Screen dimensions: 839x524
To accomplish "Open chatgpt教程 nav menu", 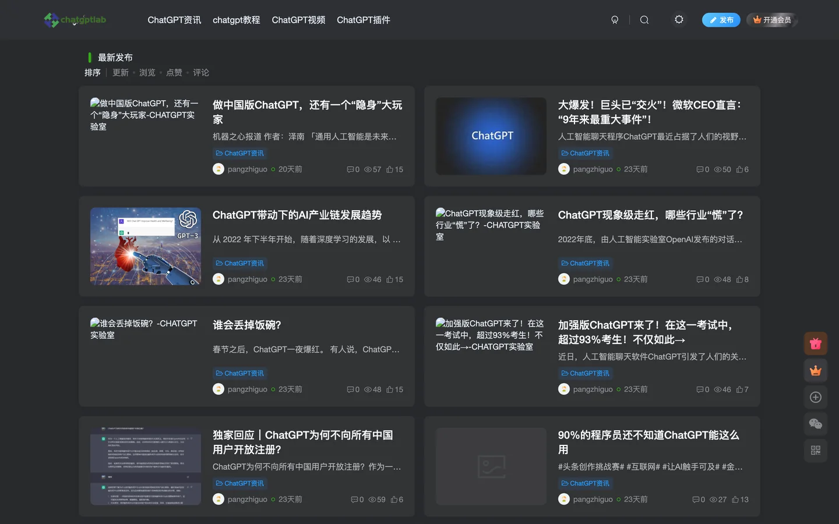I will click(x=236, y=20).
